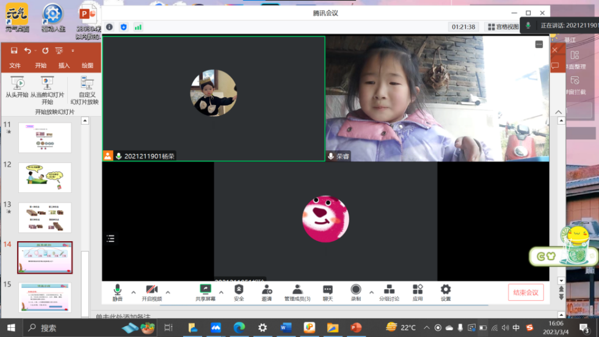Viewport: 599px width, 337px height.
Task: Start recording with the 录制 button
Action: (355, 292)
